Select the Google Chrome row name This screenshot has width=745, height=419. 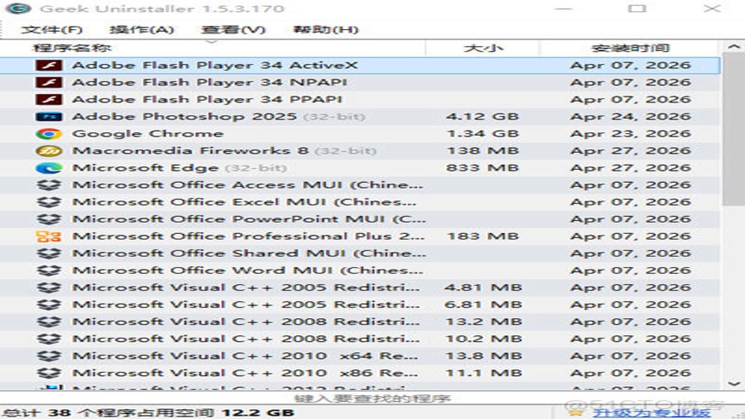pyautogui.click(x=147, y=134)
